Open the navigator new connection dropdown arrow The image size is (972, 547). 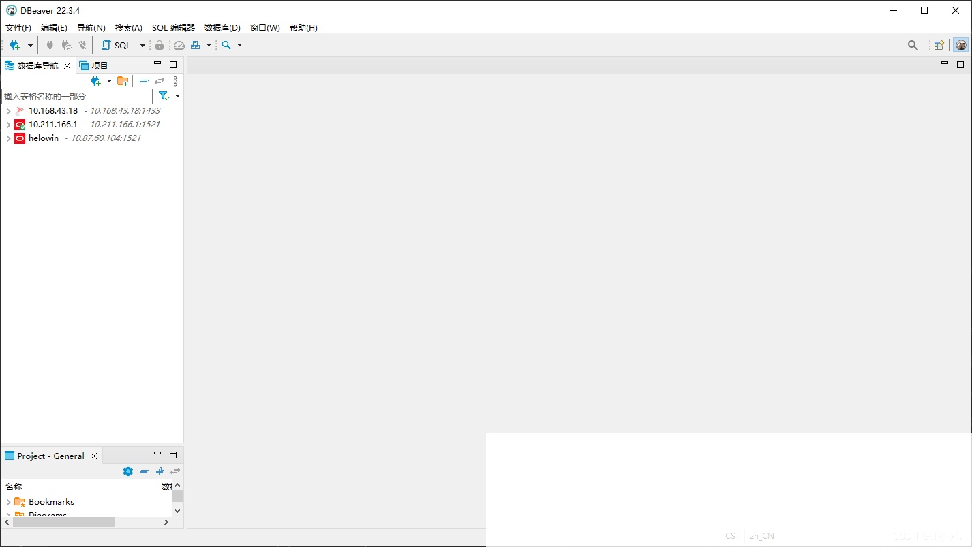109,81
